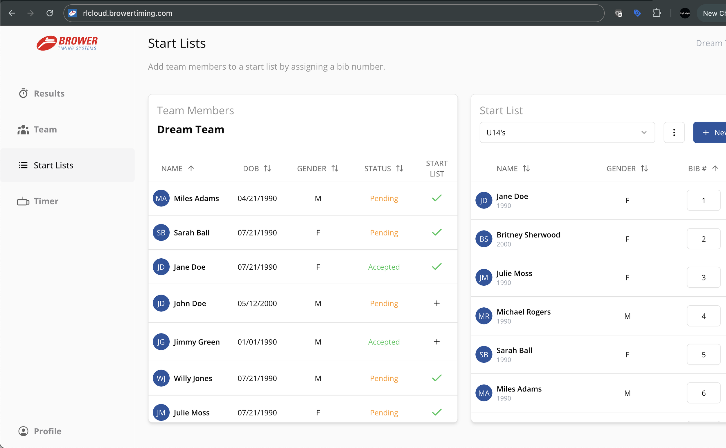This screenshot has width=726, height=448.
Task: Expand the U14's start list dropdown
Action: (567, 133)
